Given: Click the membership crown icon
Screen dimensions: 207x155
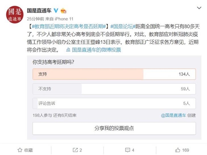Looking at the screenshot, I should click(63, 11).
